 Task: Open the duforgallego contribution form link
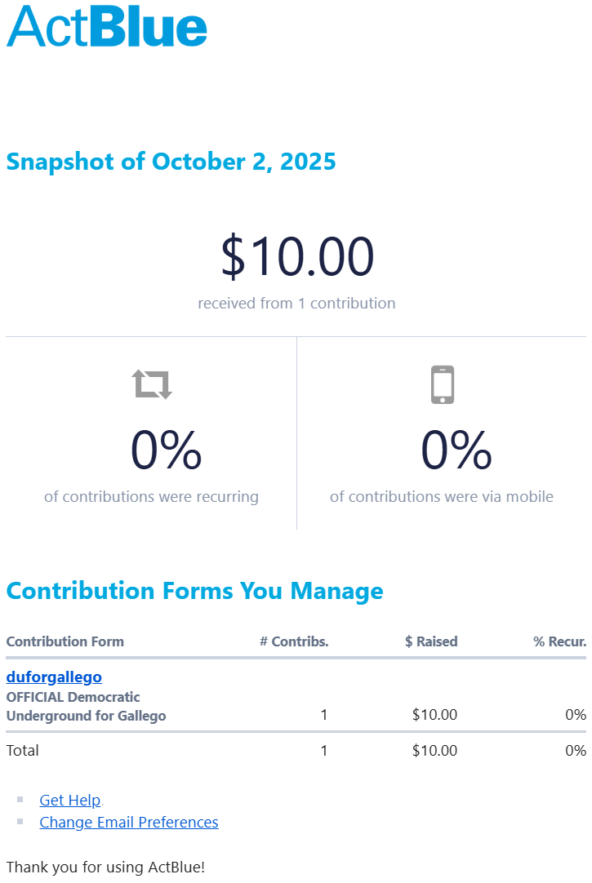[54, 677]
